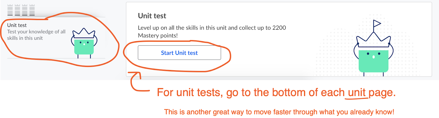Click the "Mastery points!" text

click(158, 35)
